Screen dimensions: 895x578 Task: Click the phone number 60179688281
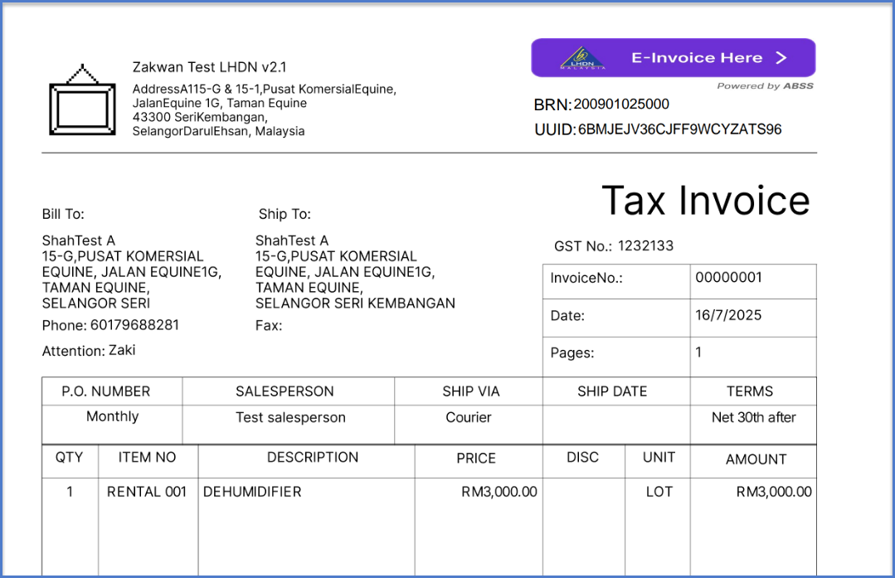pyautogui.click(x=134, y=325)
